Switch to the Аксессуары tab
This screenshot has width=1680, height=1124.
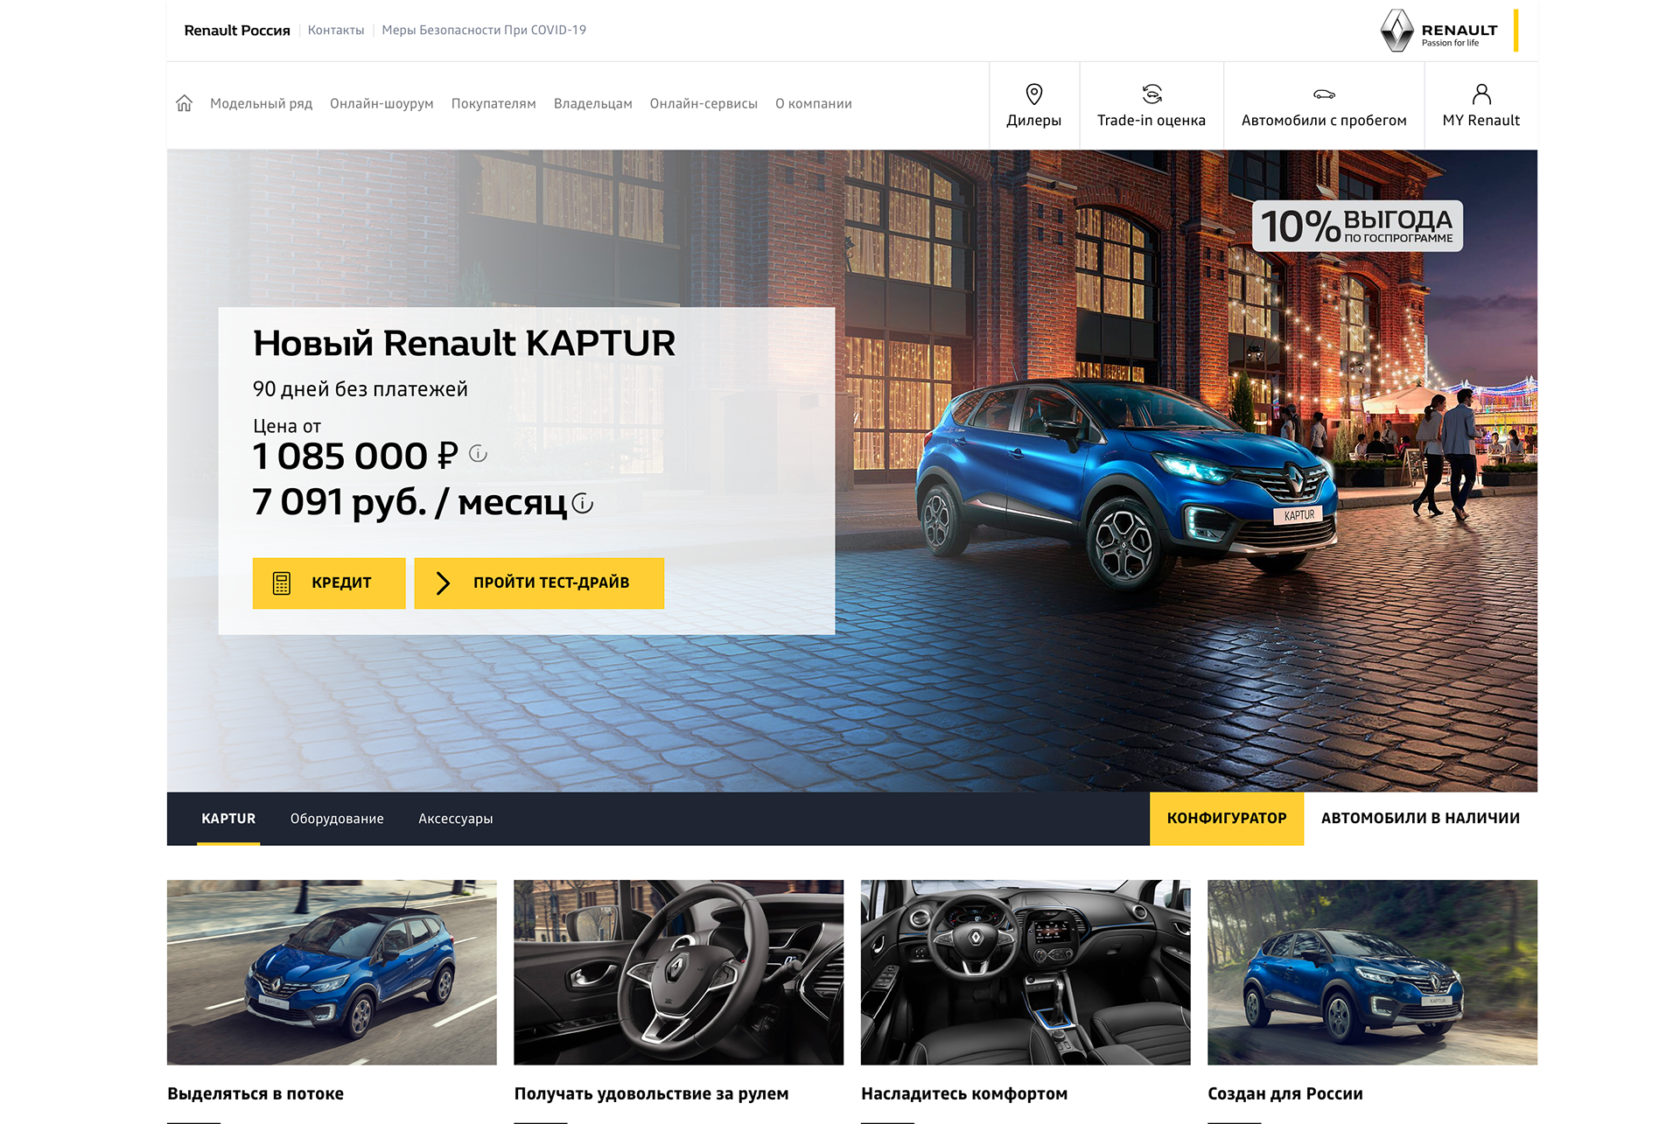pyautogui.click(x=455, y=819)
